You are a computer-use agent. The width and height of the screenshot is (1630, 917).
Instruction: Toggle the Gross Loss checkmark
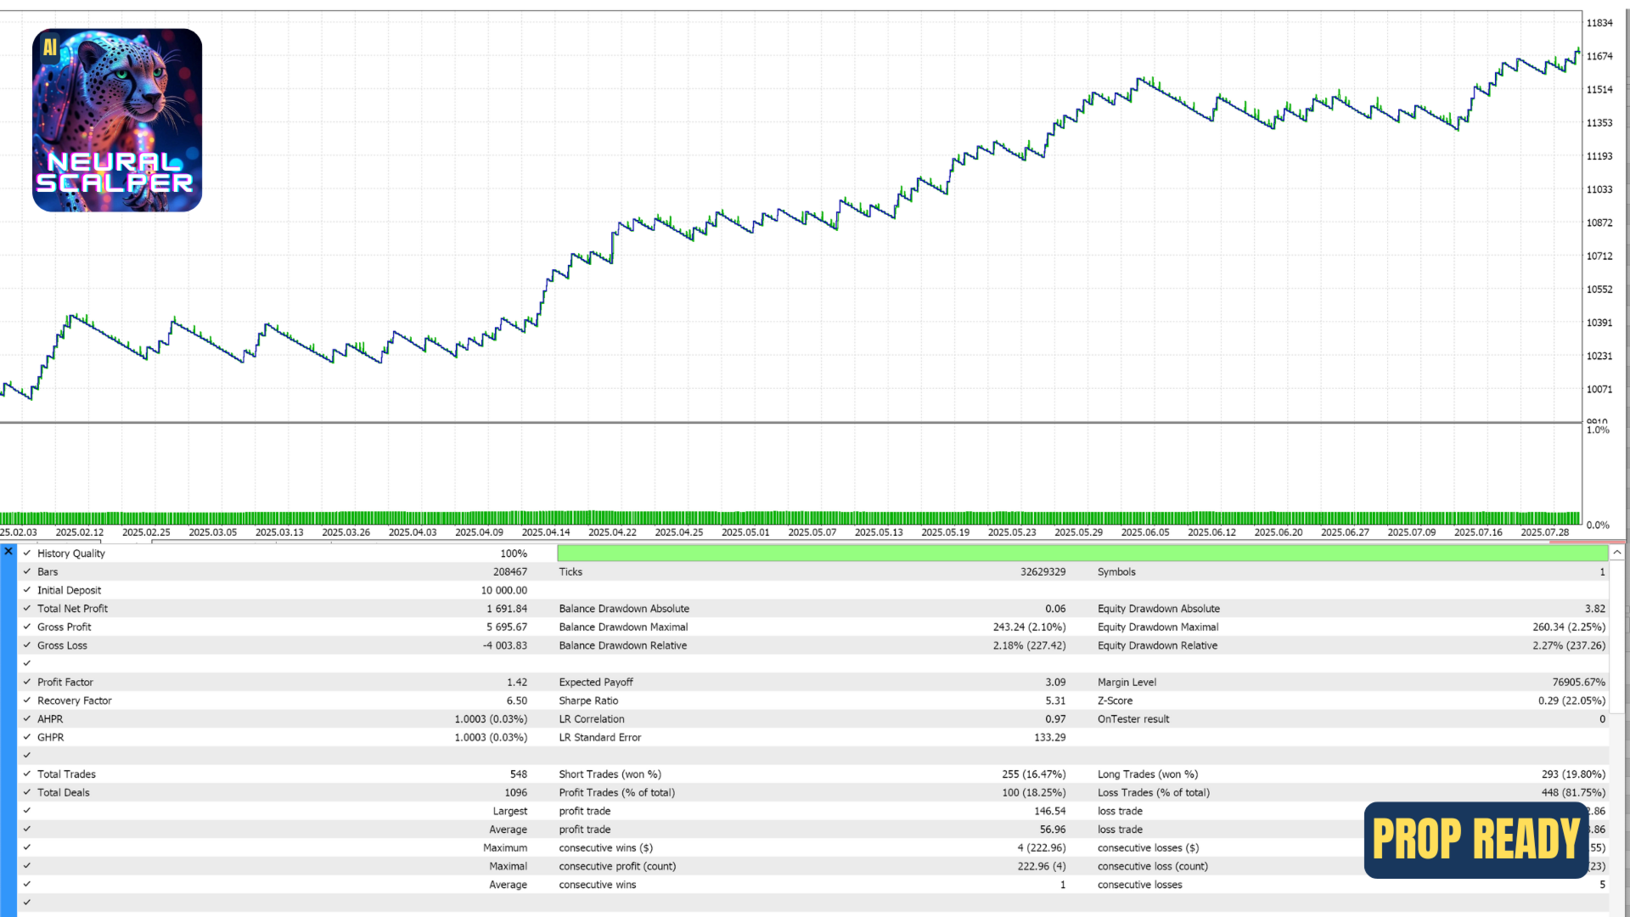pos(27,645)
